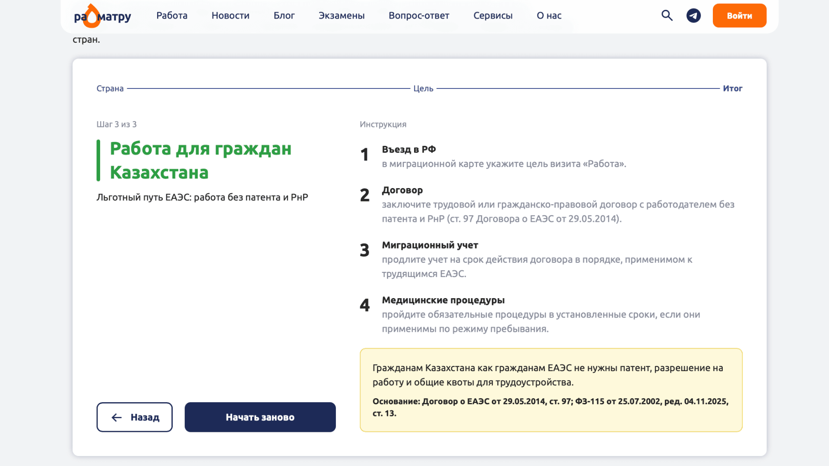Image resolution: width=829 pixels, height=466 pixels.
Task: Click the step title Медицинские процедуры
Action: click(443, 300)
